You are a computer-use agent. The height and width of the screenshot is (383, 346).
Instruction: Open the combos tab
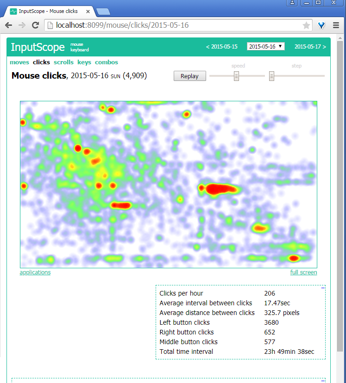107,62
